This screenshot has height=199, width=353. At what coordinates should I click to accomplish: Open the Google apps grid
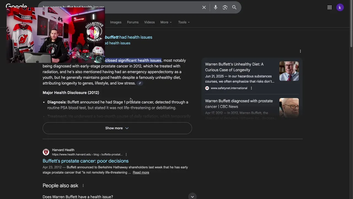[330, 7]
